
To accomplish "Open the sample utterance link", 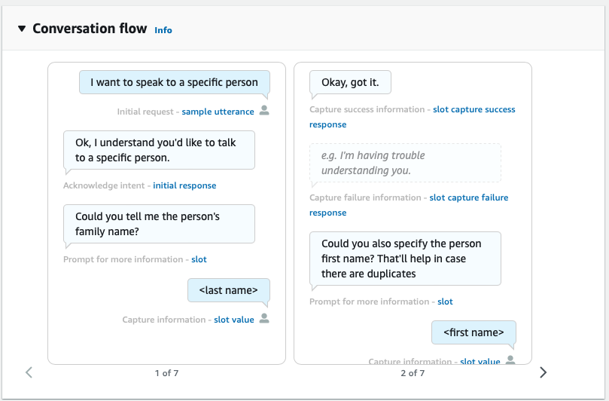I will [x=218, y=112].
